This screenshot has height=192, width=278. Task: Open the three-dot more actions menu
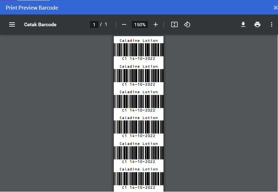pos(272,24)
